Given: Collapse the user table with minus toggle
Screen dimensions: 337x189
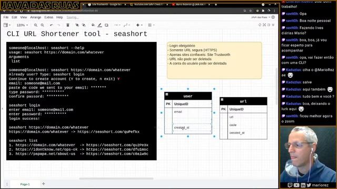Looking at the screenshot, I should (x=167, y=94).
